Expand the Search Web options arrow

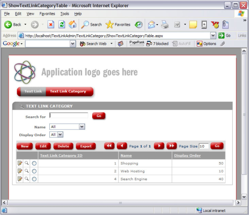tap(112, 43)
